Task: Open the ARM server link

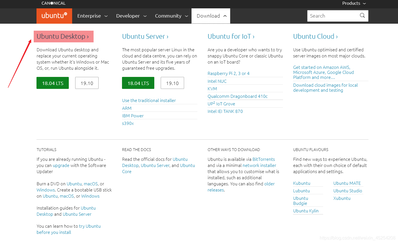Action: pos(127,108)
